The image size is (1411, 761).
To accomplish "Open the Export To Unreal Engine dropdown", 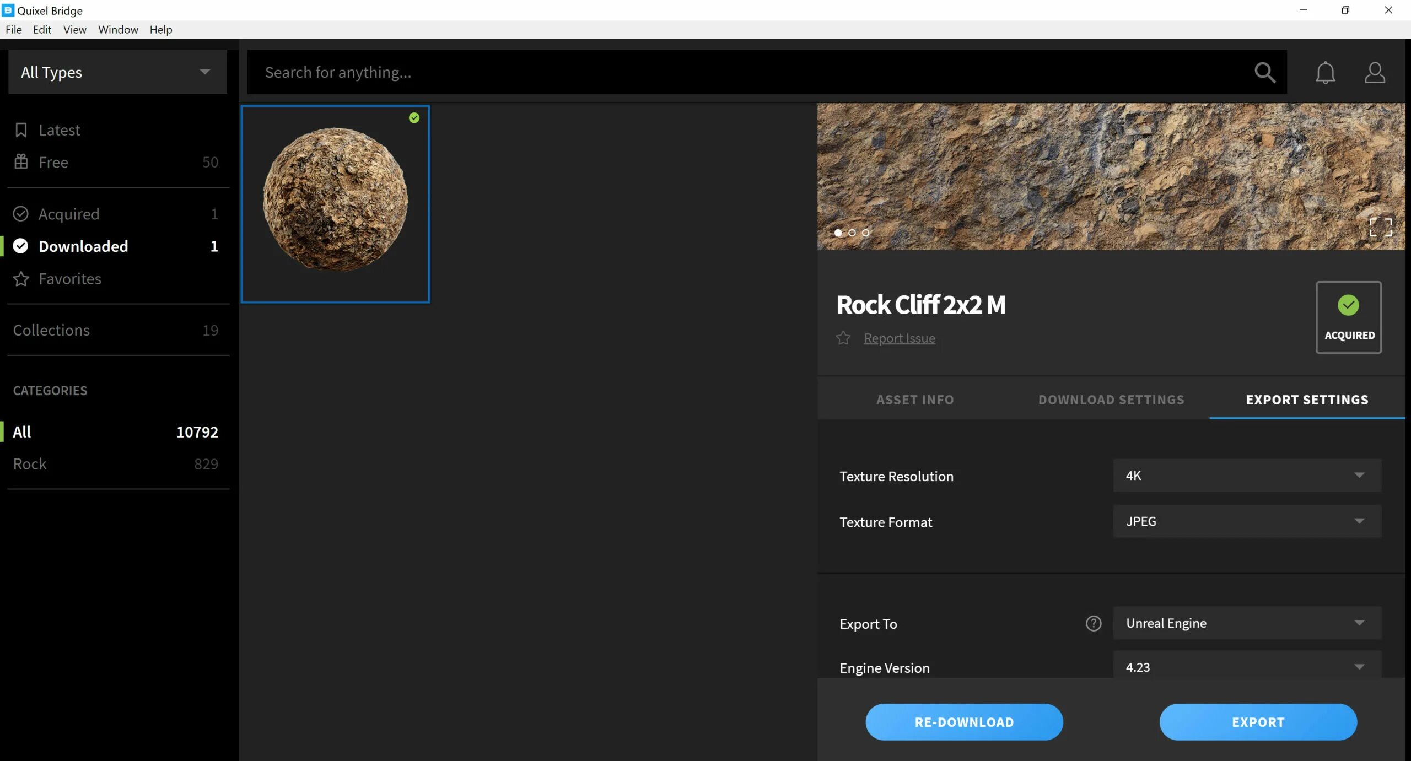I will click(1247, 623).
